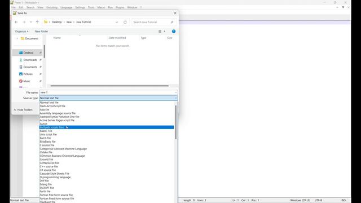Open Pictures in the navigation pane
This screenshot has height=203, width=361.
28,74
